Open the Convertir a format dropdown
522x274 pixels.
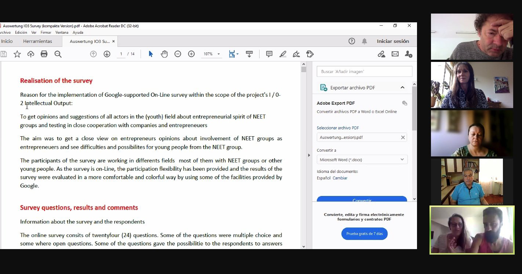click(x=362, y=160)
